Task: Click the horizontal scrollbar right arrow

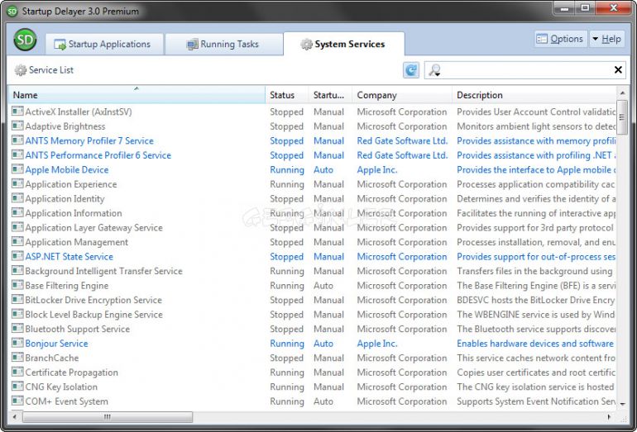Action: pyautogui.click(x=609, y=416)
